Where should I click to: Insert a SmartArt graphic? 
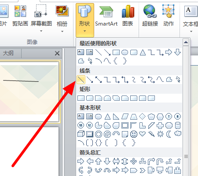tap(106, 16)
